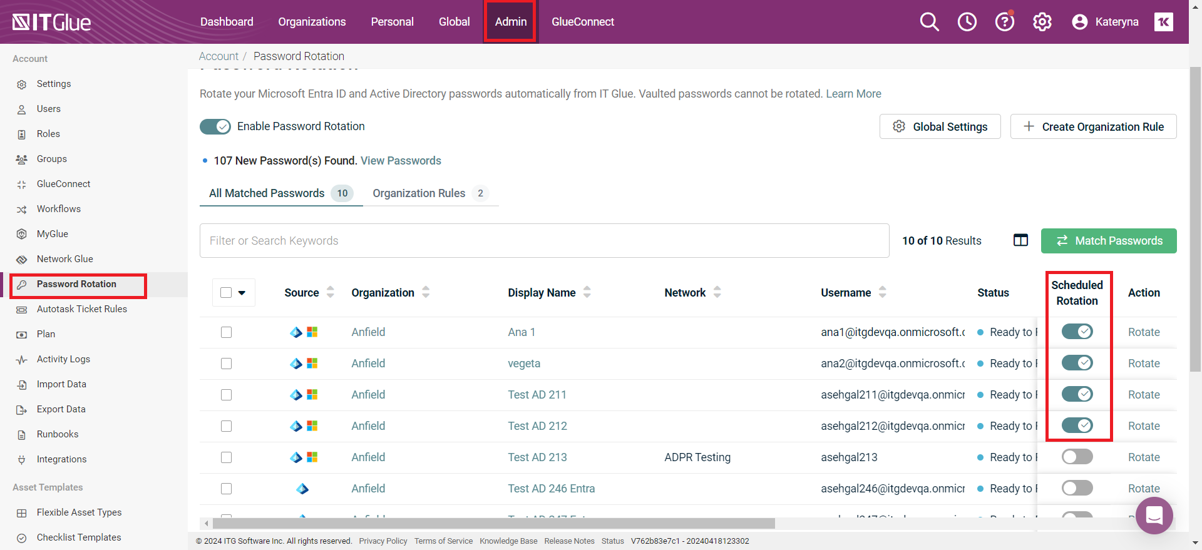Image resolution: width=1202 pixels, height=550 pixels.
Task: Open the Learn More link
Action: pyautogui.click(x=853, y=94)
